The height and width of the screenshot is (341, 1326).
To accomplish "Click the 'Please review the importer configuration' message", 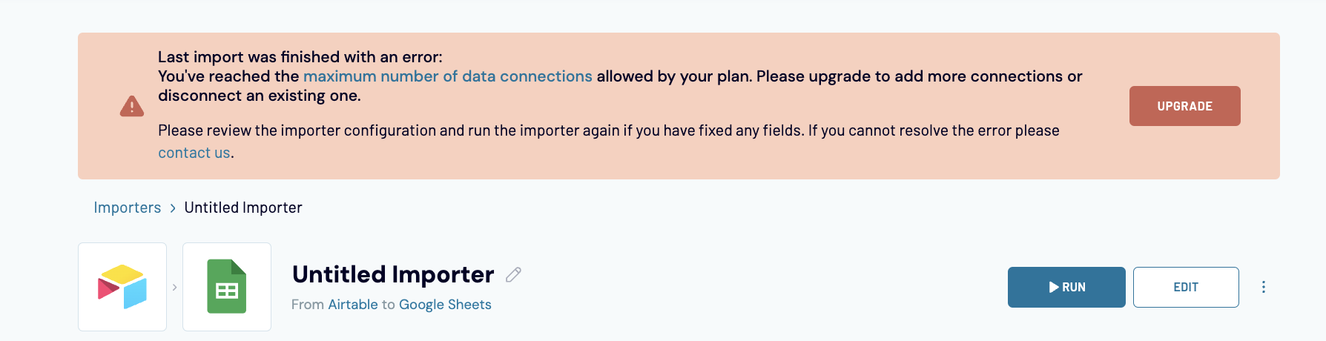I will (x=608, y=130).
